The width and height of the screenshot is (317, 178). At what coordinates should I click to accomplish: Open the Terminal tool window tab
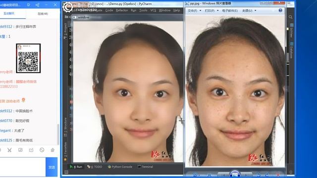pos(145,167)
